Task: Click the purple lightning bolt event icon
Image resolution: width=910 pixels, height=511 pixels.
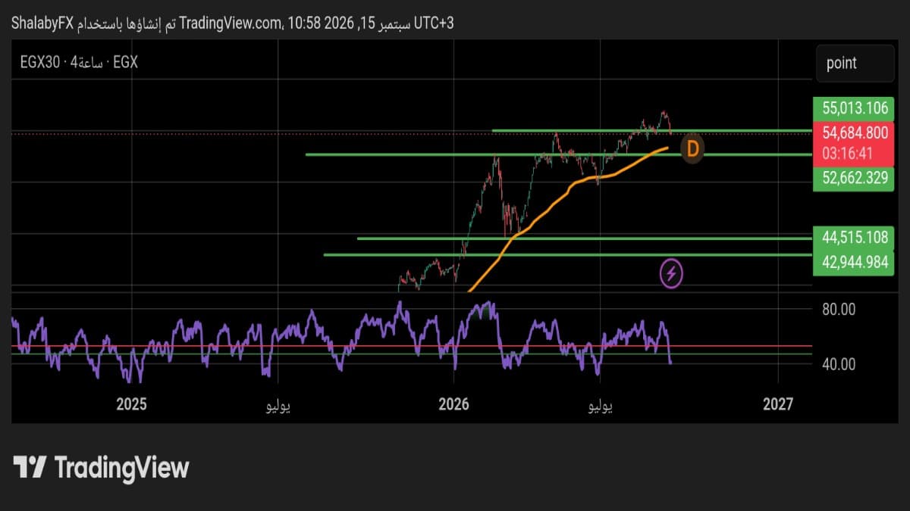Action: click(672, 273)
